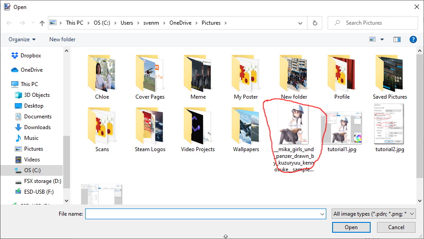Image resolution: width=424 pixels, height=239 pixels.
Task: Click 'Users' breadcrumb in address bar
Action: coord(127,23)
